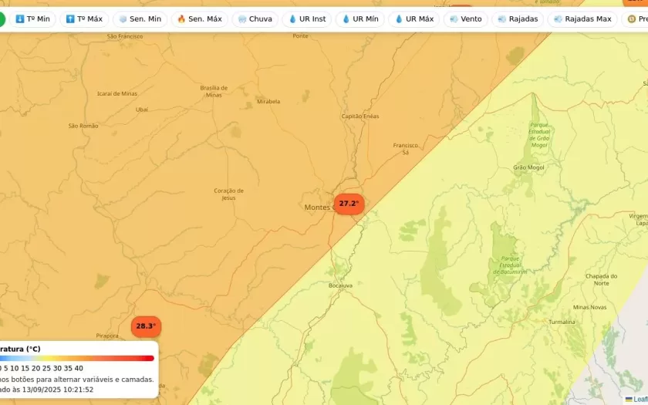Open the 27.2° station marker at Montes Claros

point(349,204)
